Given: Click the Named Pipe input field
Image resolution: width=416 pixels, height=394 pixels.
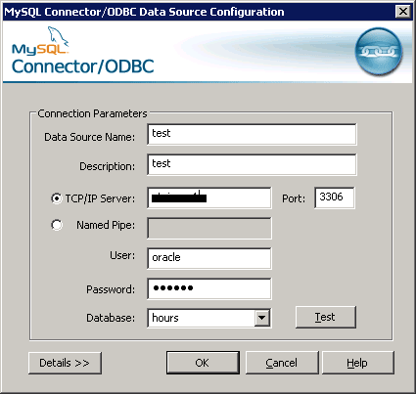Looking at the screenshot, I should [x=208, y=228].
